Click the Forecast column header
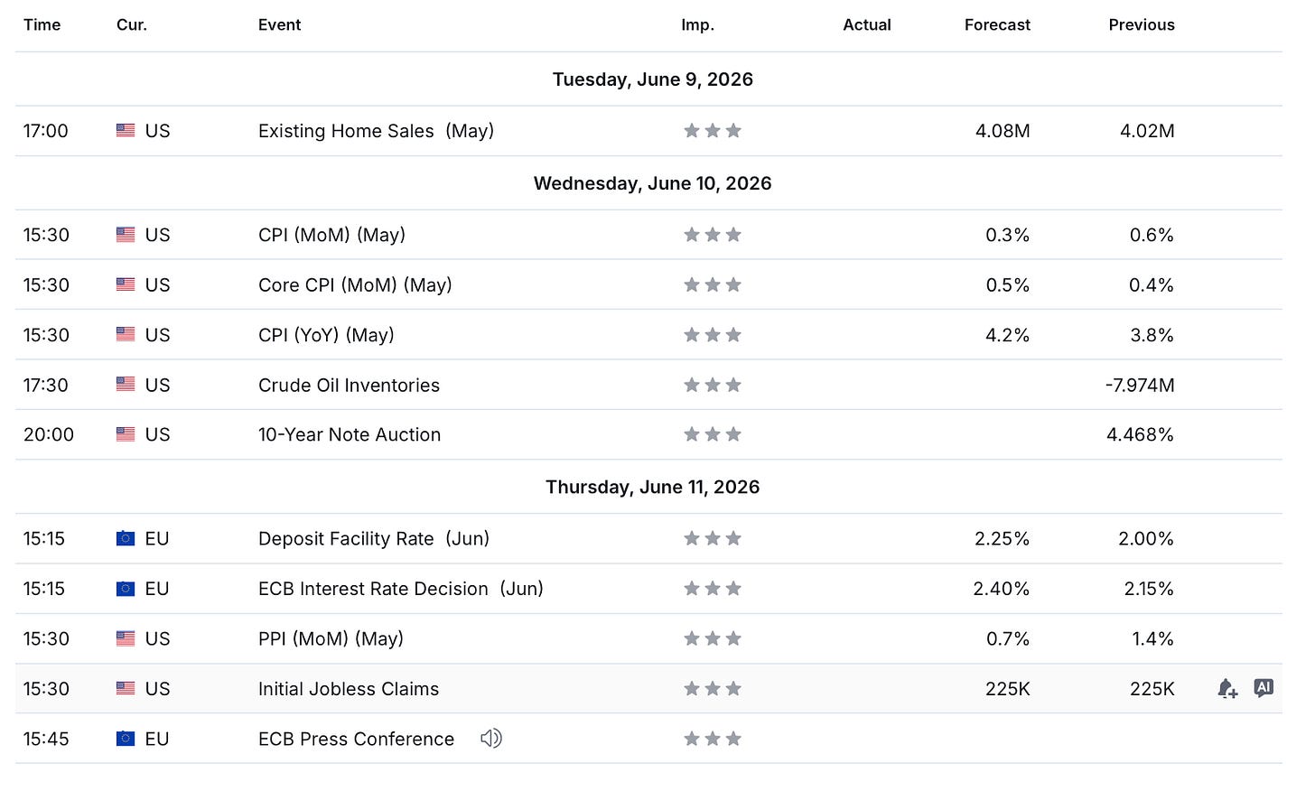 997,25
